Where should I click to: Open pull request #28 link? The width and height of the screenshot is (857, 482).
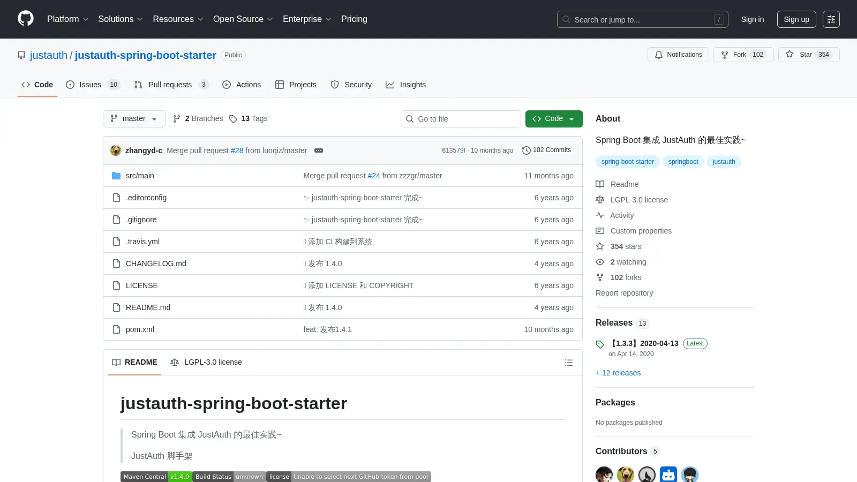coord(237,150)
